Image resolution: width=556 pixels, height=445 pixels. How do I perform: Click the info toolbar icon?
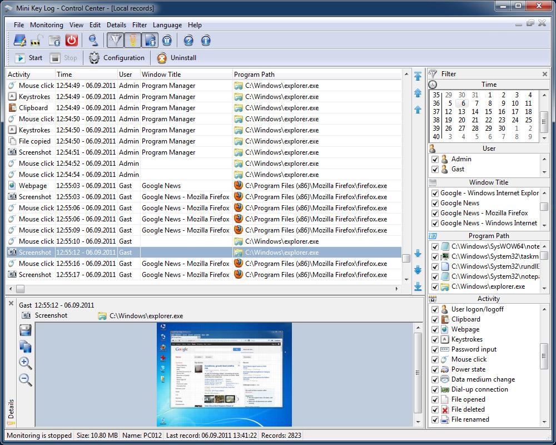206,39
